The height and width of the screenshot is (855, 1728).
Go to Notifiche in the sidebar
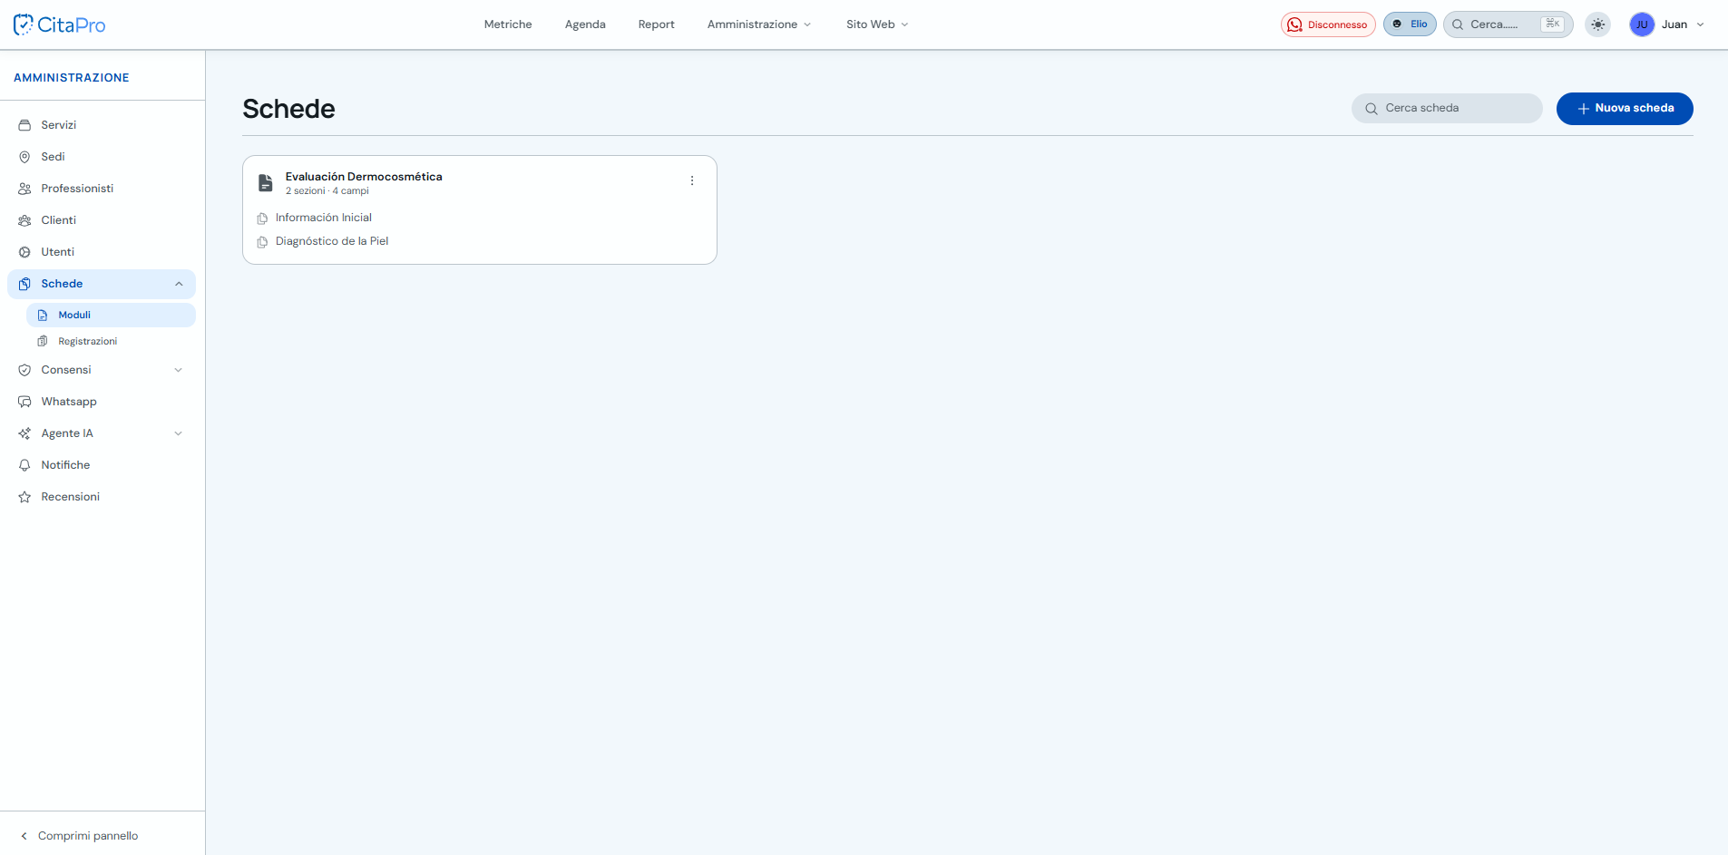(102, 465)
